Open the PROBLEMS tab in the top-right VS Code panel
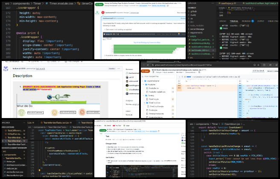The width and height of the screenshot is (280, 179). pos(246,21)
